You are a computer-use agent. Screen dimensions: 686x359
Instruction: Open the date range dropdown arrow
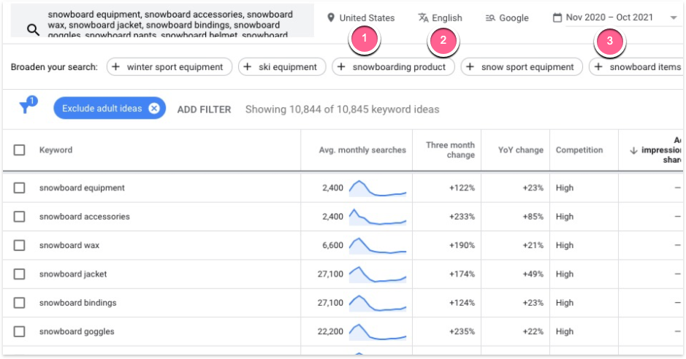click(673, 18)
